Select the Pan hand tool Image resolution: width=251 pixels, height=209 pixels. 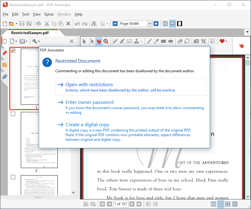(99, 41)
